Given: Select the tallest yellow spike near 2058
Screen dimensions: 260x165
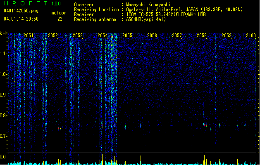Looking at the screenshot, I should [204, 158].
